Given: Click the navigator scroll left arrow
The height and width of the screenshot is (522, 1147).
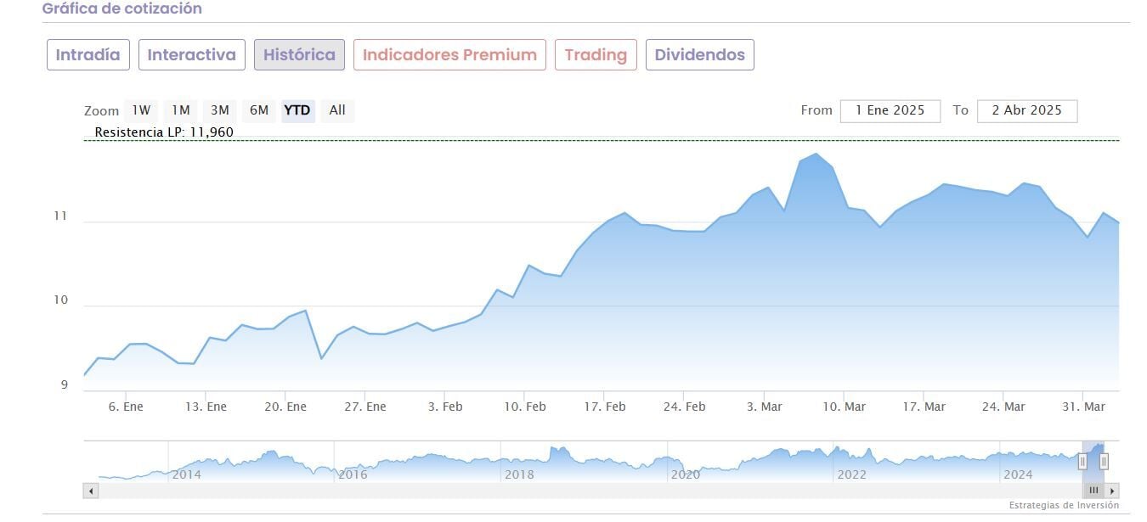Looking at the screenshot, I should click(x=91, y=491).
